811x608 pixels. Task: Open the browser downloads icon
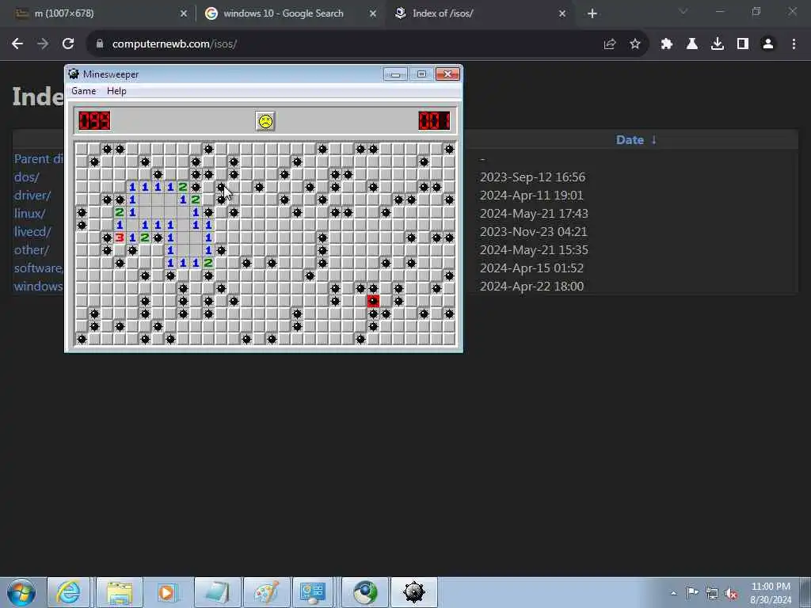click(717, 44)
